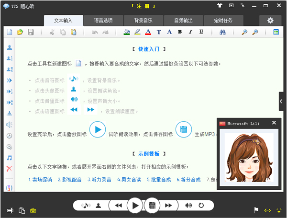Click the red X icon in left sidebar
The width and height of the screenshot is (287, 218).
[x=9, y=168]
